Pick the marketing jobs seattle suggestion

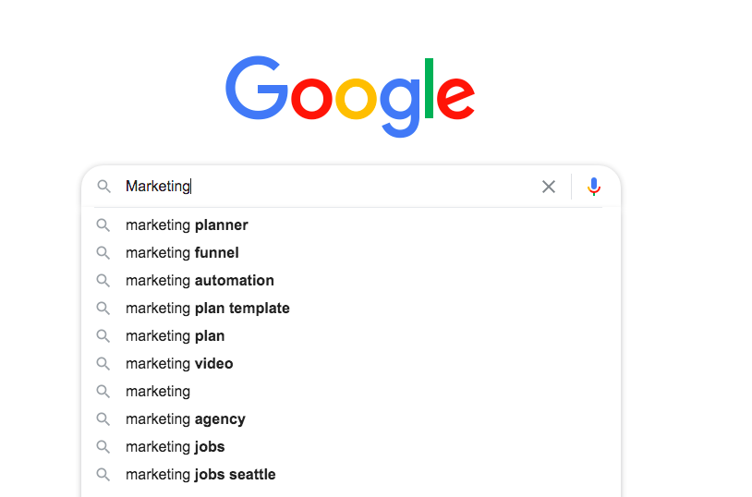[x=351, y=475]
